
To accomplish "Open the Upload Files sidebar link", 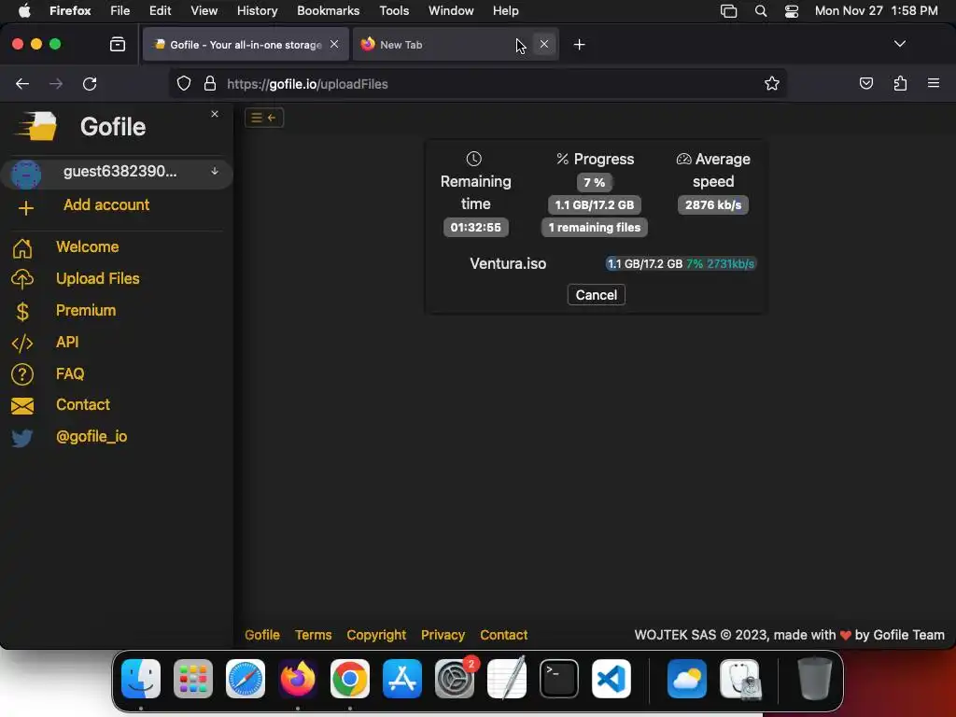I will [x=97, y=278].
